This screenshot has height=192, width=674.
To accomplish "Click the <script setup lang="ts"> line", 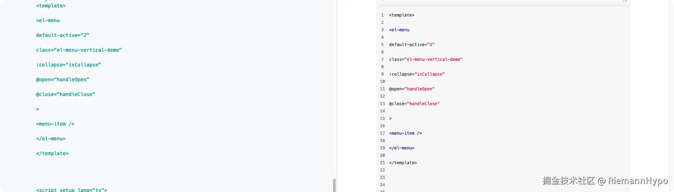I will coord(71,190).
